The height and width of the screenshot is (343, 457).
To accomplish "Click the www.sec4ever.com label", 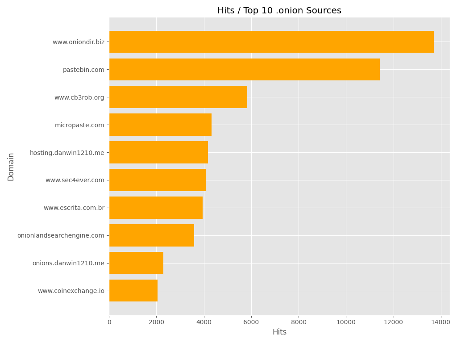I will pyautogui.click(x=75, y=180).
